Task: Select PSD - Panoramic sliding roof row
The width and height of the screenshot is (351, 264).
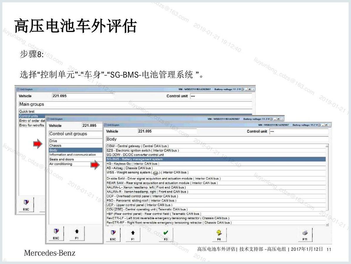Action: coord(216,200)
